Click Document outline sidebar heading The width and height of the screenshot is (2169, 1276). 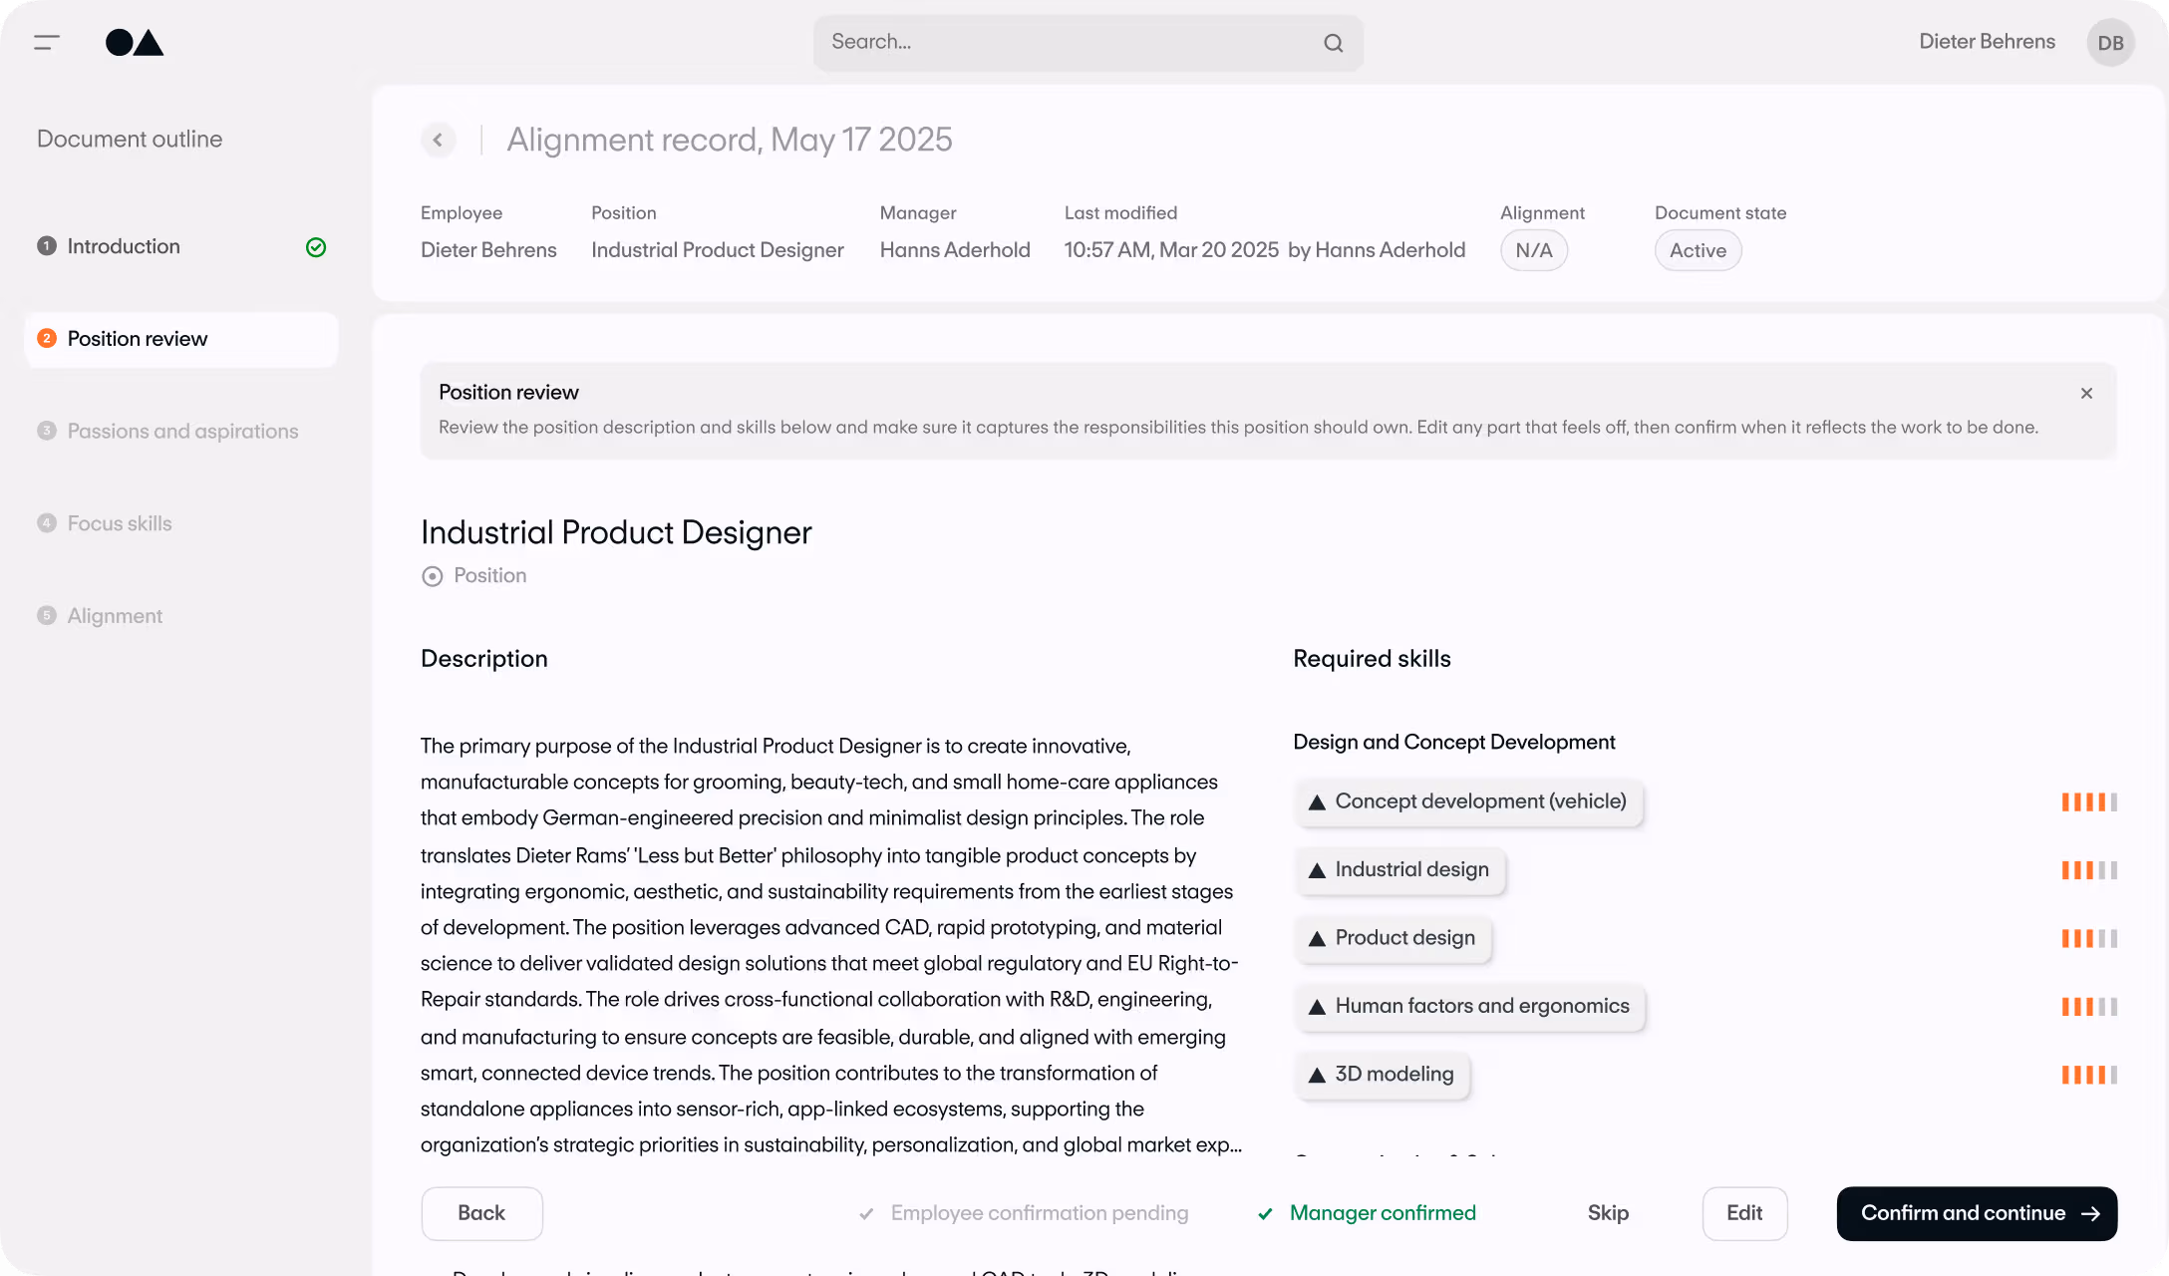(x=130, y=140)
